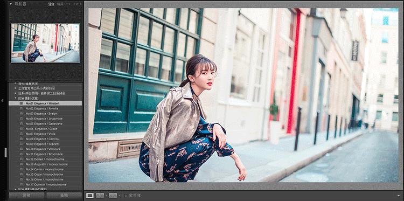This screenshot has height=201, width=404.
Task: Set navigator zoom to 1:1
Action: click(68, 4)
